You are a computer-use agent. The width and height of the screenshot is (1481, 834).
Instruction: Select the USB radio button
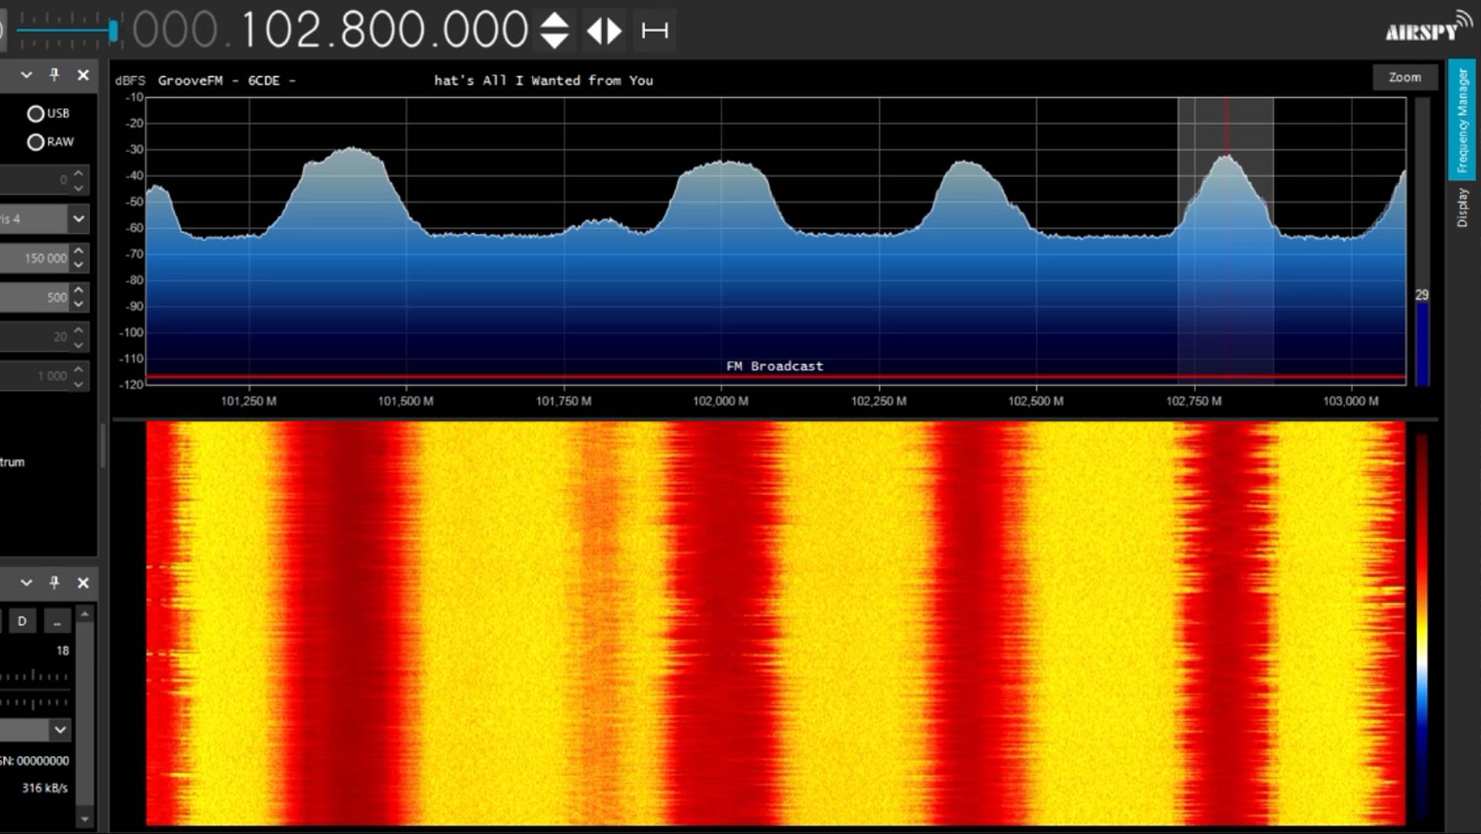coord(36,112)
